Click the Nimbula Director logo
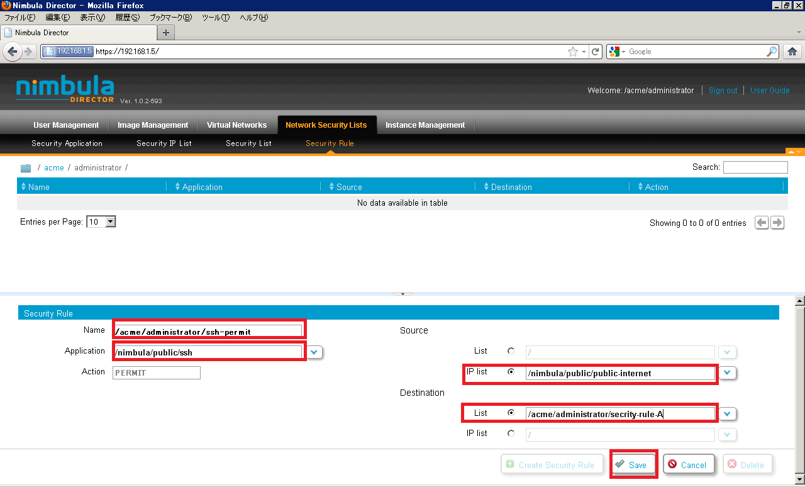 pos(65,90)
